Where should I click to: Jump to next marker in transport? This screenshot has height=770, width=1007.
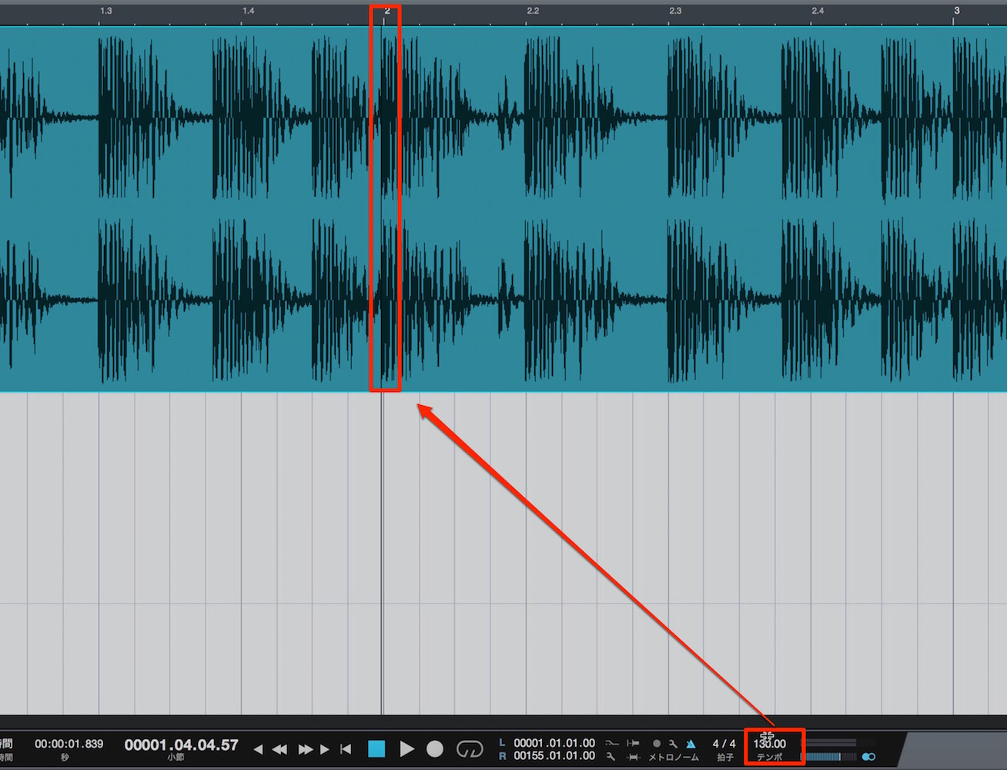325,748
